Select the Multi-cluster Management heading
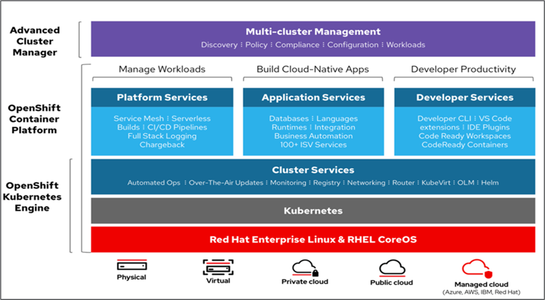Image resolution: width=545 pixels, height=300 pixels. tap(313, 32)
